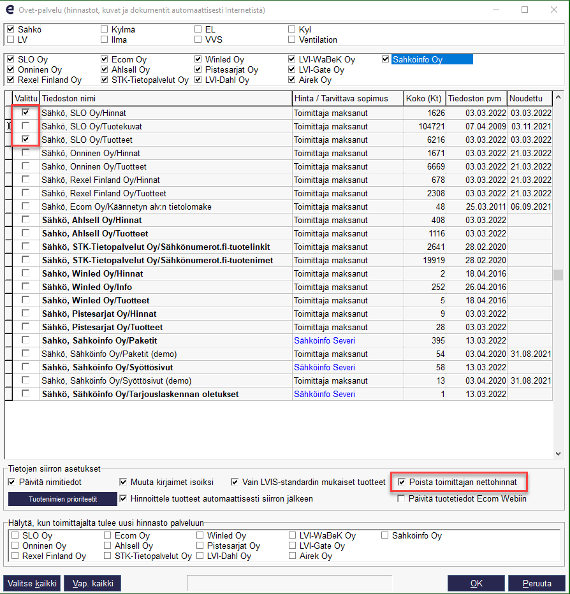Tick the Ilma category checkbox

(104, 40)
